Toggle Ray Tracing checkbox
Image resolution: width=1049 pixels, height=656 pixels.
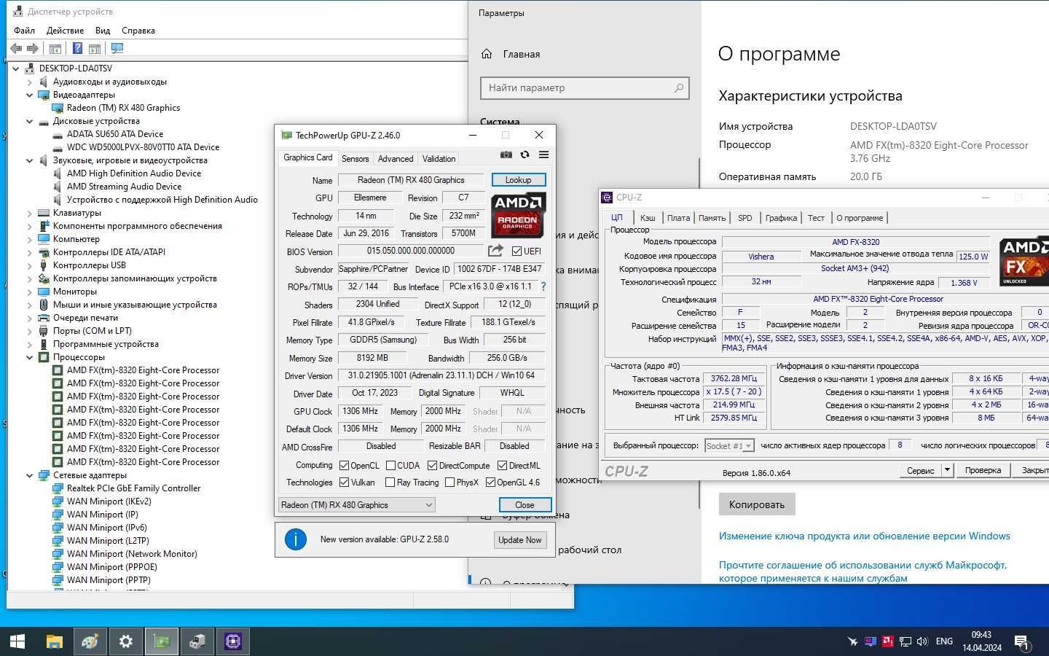pyautogui.click(x=390, y=482)
